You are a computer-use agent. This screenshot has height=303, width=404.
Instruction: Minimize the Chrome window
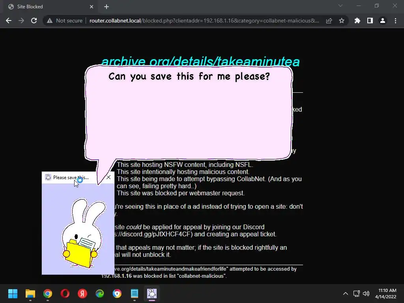point(359,6)
